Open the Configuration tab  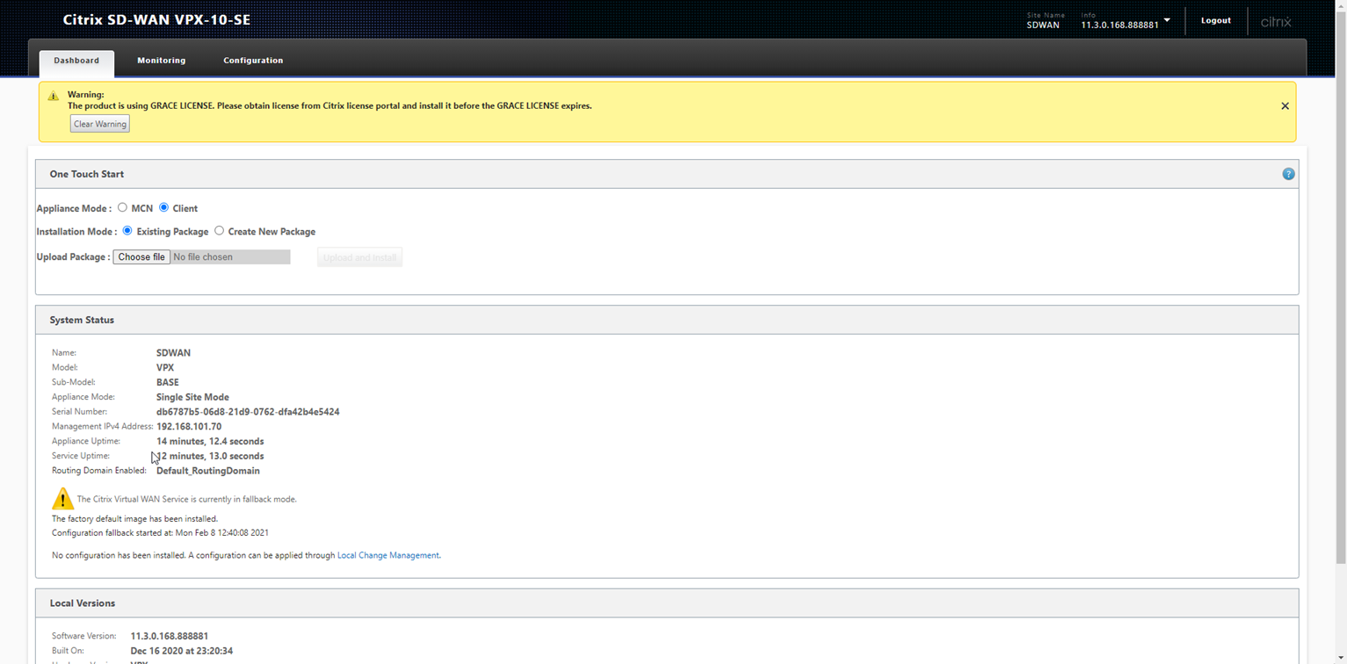click(x=253, y=61)
